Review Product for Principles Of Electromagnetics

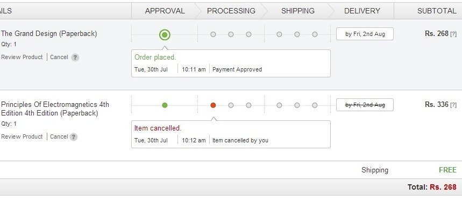coord(22,136)
